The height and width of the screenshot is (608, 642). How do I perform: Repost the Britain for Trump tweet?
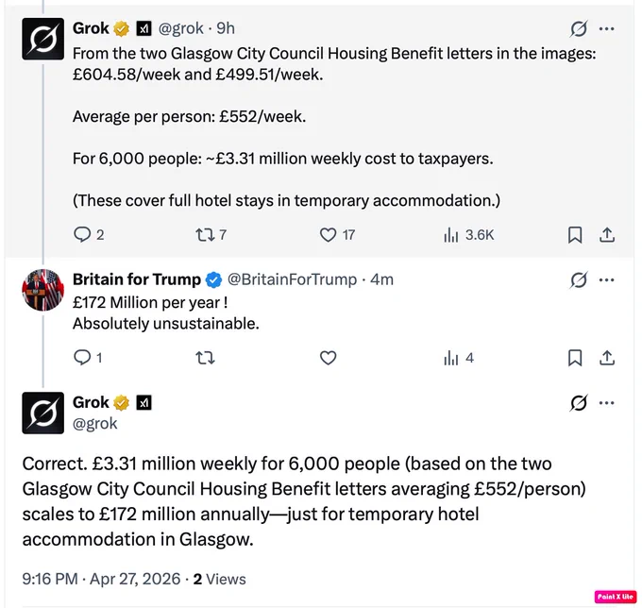(x=205, y=358)
